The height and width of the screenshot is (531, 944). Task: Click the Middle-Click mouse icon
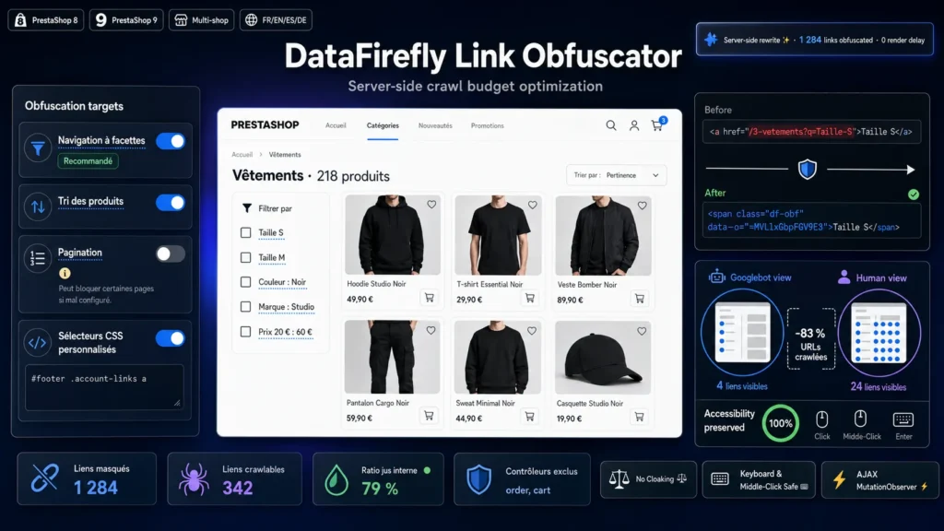point(860,419)
